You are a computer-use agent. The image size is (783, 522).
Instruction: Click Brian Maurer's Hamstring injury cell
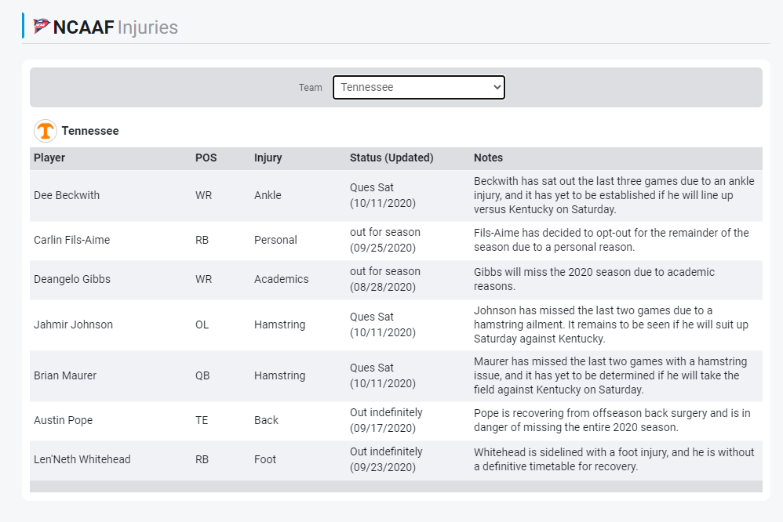click(279, 375)
